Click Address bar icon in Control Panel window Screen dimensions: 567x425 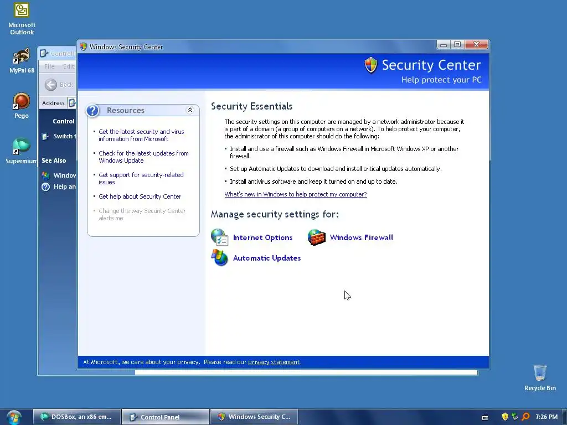tap(71, 102)
